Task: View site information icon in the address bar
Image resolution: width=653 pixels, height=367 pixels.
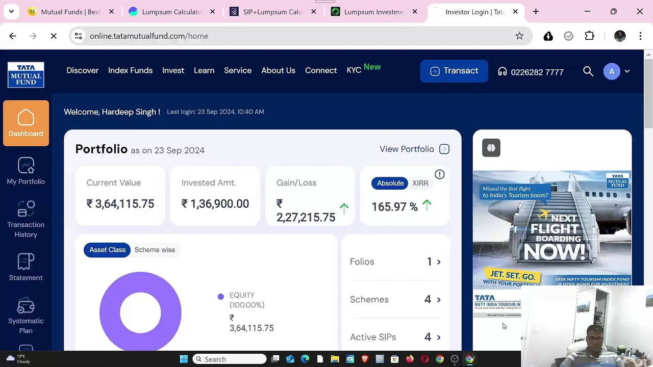Action: [78, 36]
